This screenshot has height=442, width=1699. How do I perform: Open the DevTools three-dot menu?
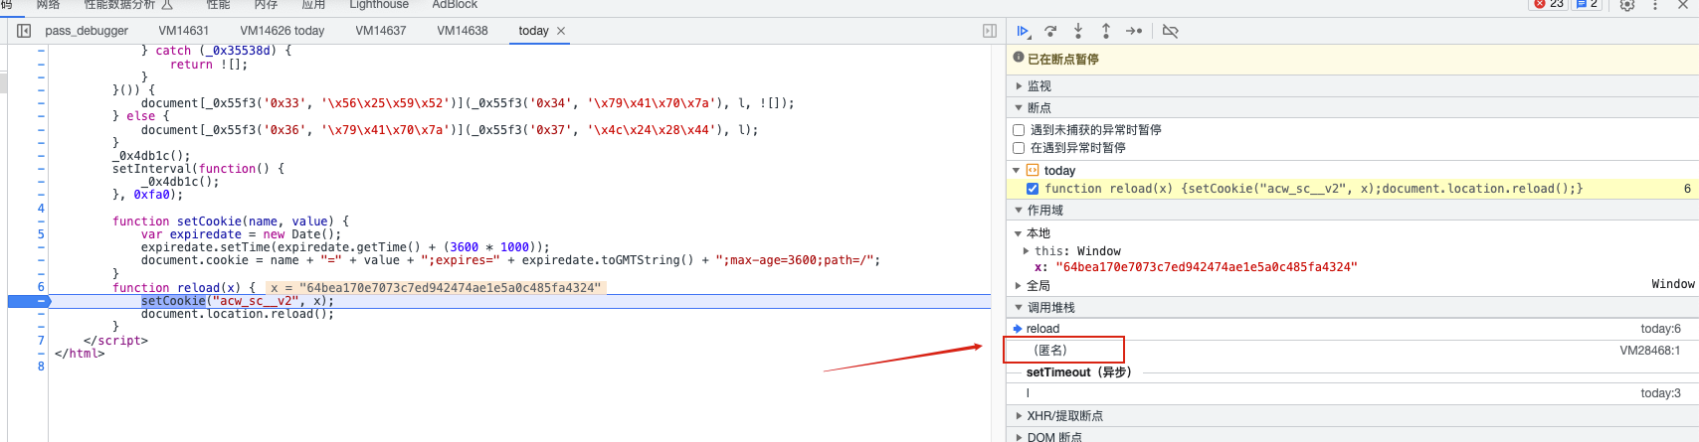pyautogui.click(x=1655, y=5)
